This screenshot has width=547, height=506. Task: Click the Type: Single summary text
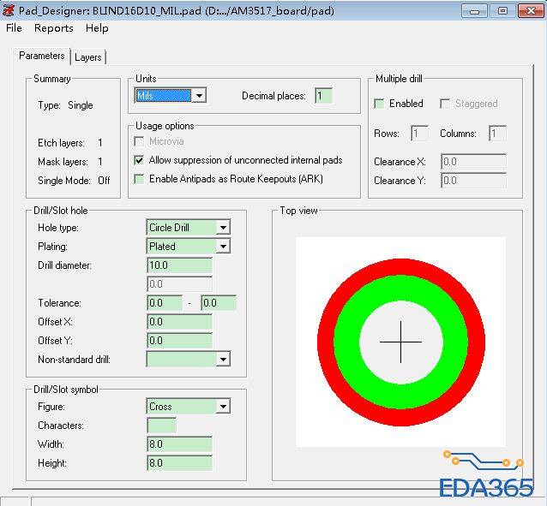pos(65,105)
